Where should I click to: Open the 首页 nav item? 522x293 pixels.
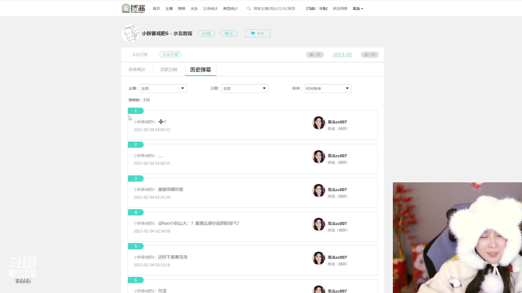pyautogui.click(x=156, y=9)
